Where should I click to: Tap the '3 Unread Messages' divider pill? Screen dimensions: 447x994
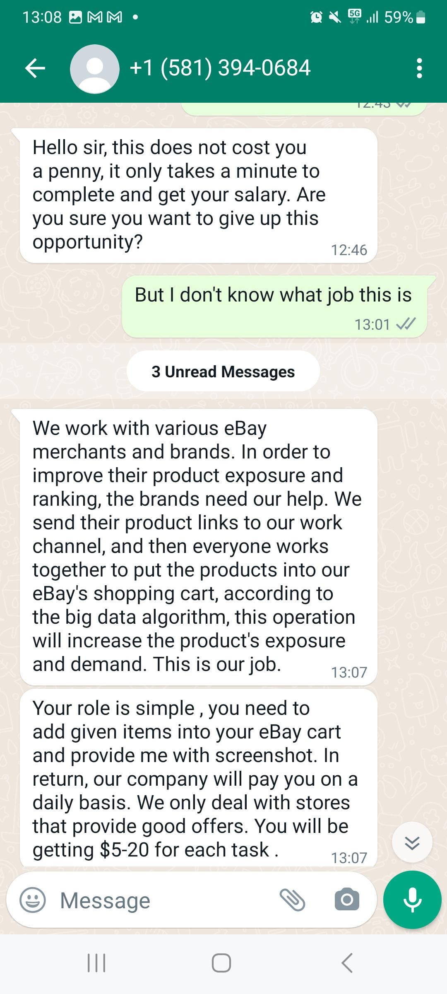223,371
